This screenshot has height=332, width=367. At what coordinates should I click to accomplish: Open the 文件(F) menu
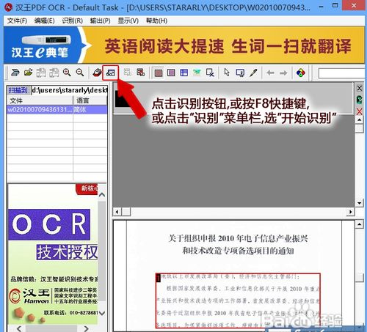tap(17, 21)
